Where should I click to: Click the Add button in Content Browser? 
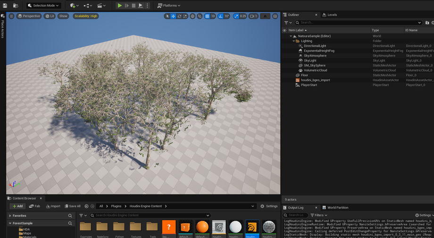(x=17, y=206)
